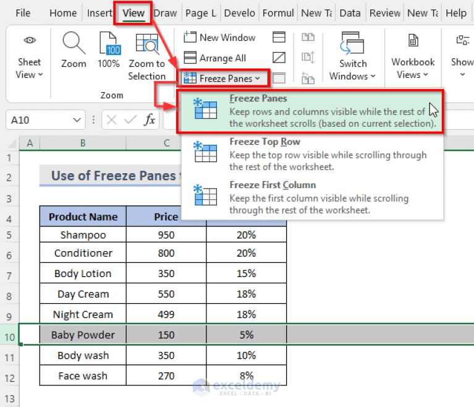Switch to the Draw tab
The width and height of the screenshot is (474, 407).
[165, 14]
